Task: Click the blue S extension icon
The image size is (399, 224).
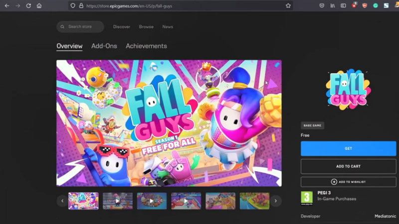Action: click(386, 5)
